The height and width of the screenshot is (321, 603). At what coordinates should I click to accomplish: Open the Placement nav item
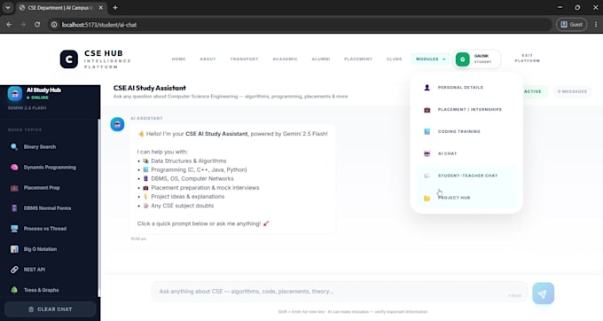pos(358,59)
